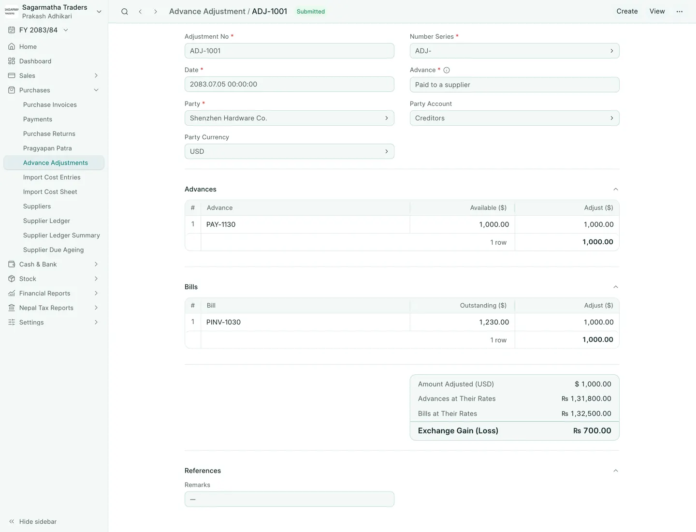Click the Advance field Paid to a supplier
Image resolution: width=696 pixels, height=532 pixels.
(x=514, y=85)
